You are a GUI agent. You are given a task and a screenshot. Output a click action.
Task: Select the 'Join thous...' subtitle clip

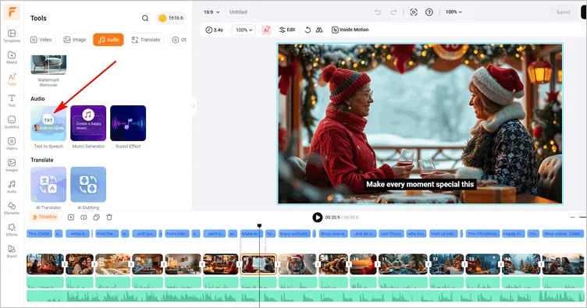pyautogui.click(x=391, y=234)
